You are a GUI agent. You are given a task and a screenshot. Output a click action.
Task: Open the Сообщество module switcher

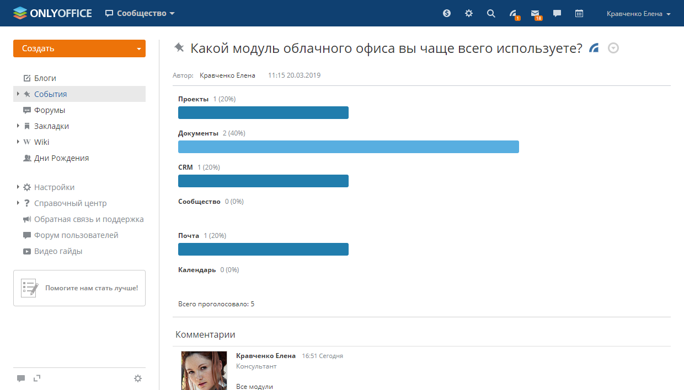point(140,13)
